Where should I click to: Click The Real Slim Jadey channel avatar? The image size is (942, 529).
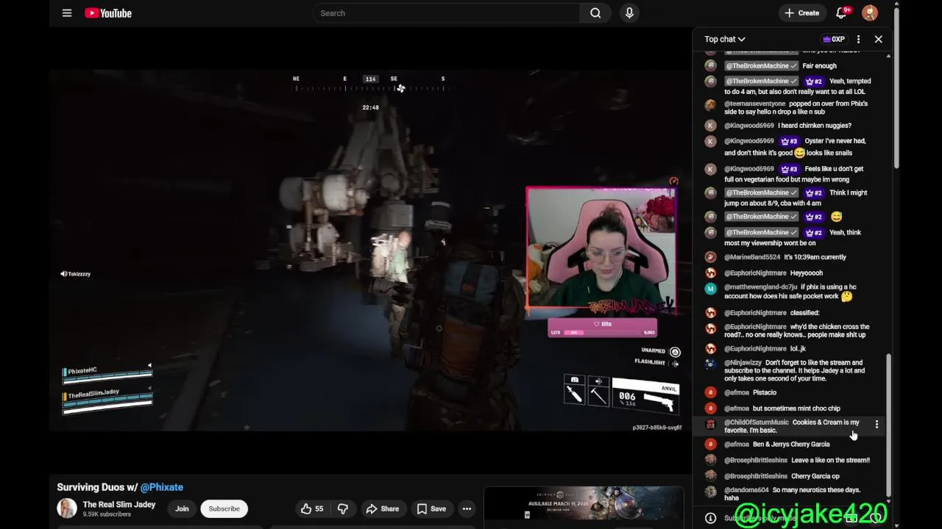(67, 508)
